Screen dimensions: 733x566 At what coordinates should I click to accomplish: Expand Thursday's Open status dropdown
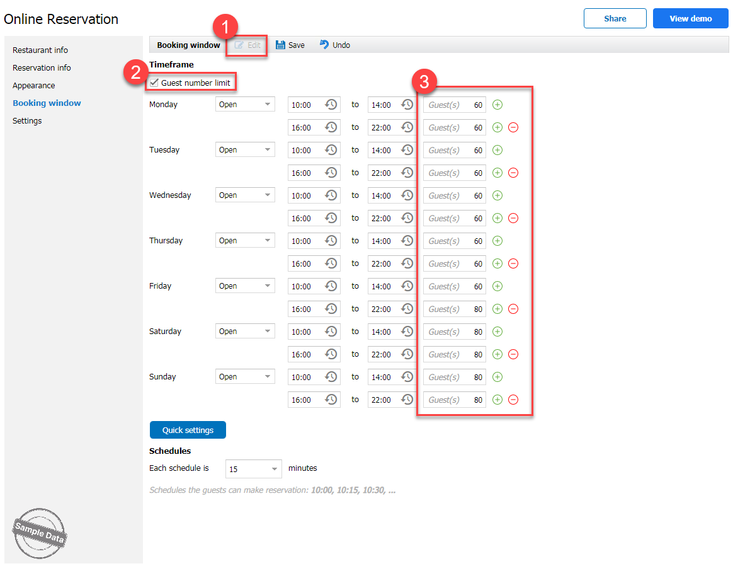pos(267,241)
